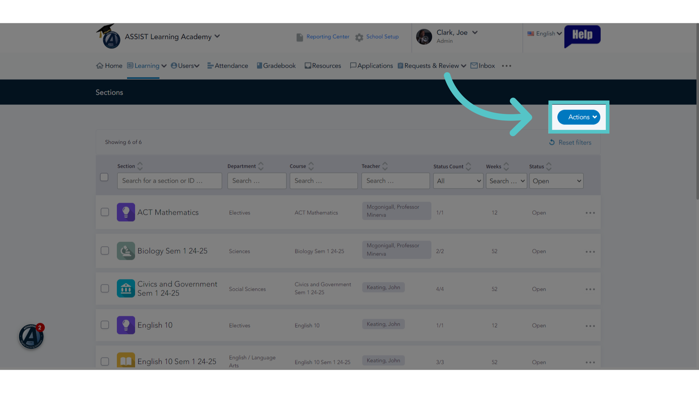The height and width of the screenshot is (393, 699).
Task: Click the Biology Sem 1 microscope icon
Action: coord(126,251)
